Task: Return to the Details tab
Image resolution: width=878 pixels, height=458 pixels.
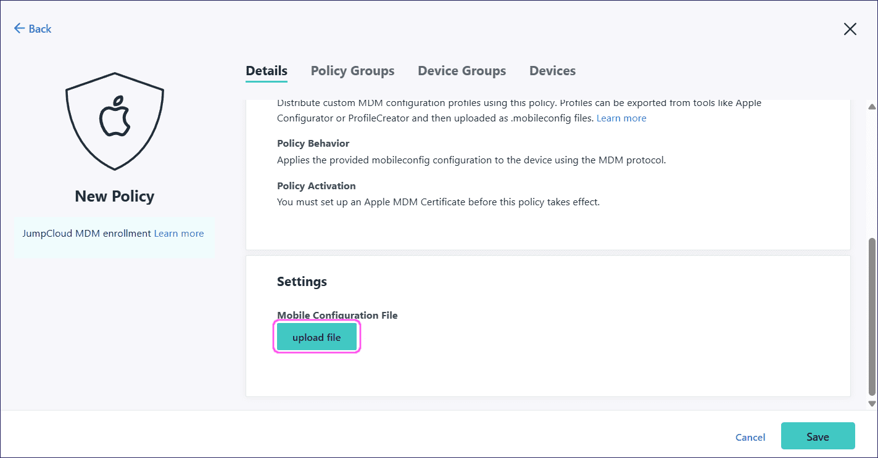Action: (x=266, y=70)
